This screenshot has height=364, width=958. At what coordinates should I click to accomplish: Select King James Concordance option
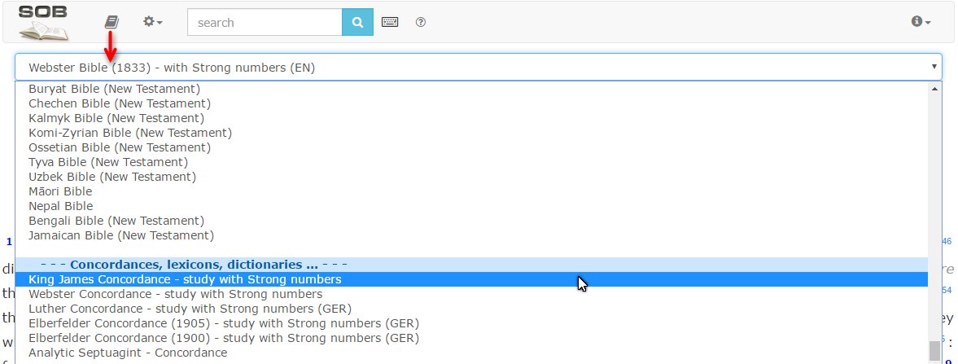point(185,279)
